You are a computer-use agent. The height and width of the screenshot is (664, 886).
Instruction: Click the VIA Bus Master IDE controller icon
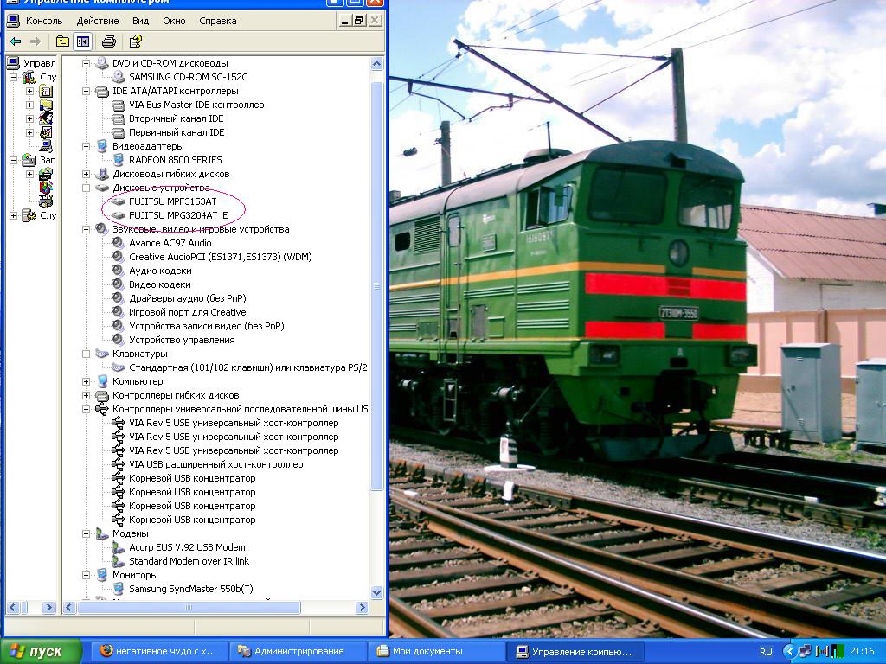point(118,105)
